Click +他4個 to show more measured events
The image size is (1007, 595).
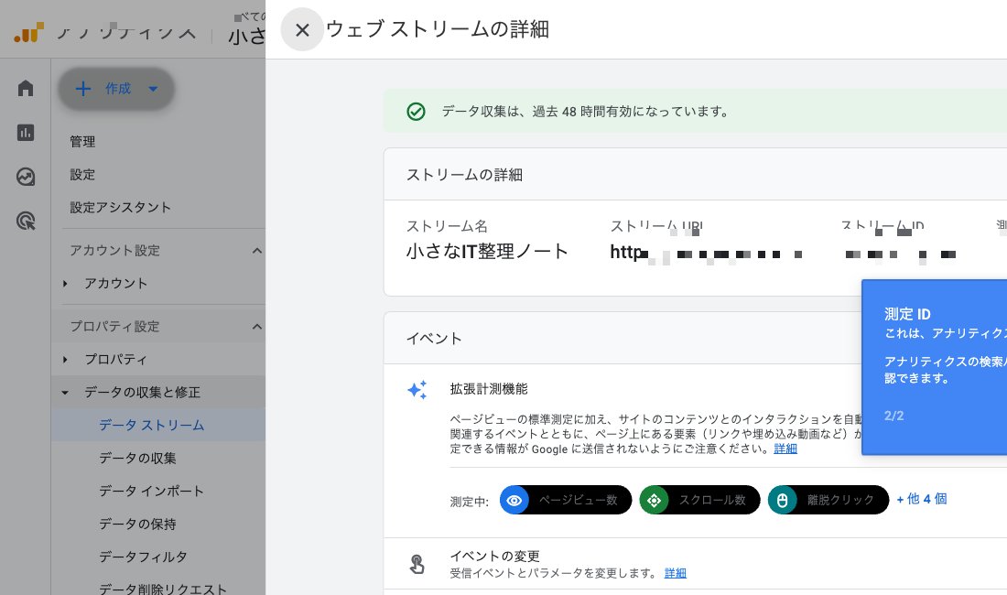(x=923, y=499)
